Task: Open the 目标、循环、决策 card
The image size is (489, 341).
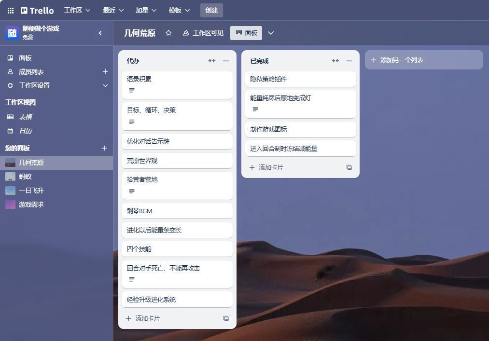Action: click(x=177, y=116)
